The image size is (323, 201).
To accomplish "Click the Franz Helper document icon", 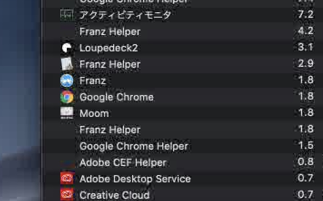I will point(67,64).
